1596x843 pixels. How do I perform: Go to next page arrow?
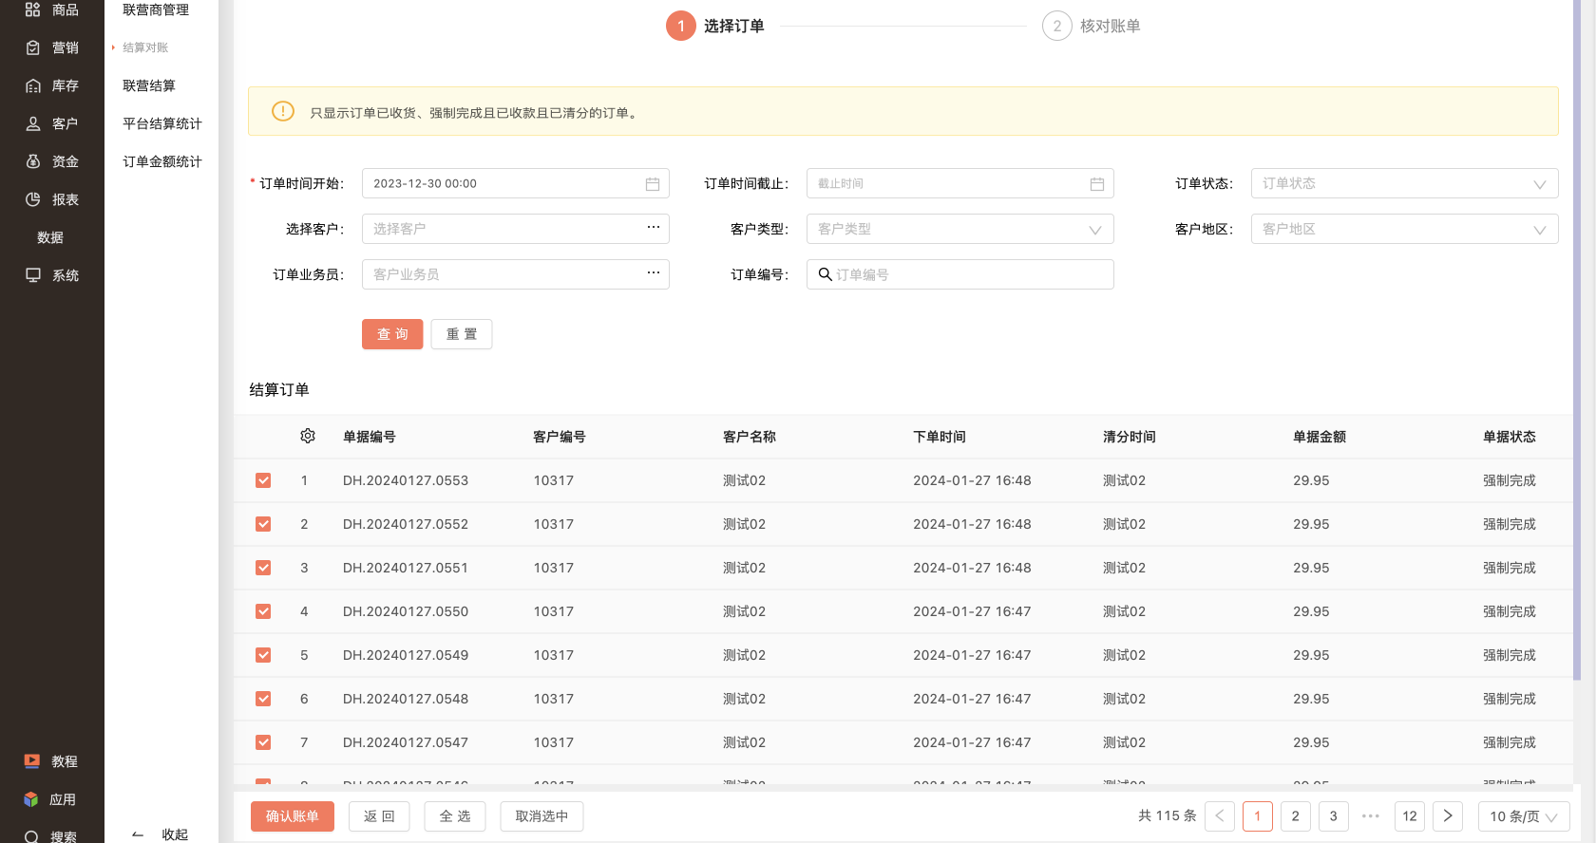1448,816
